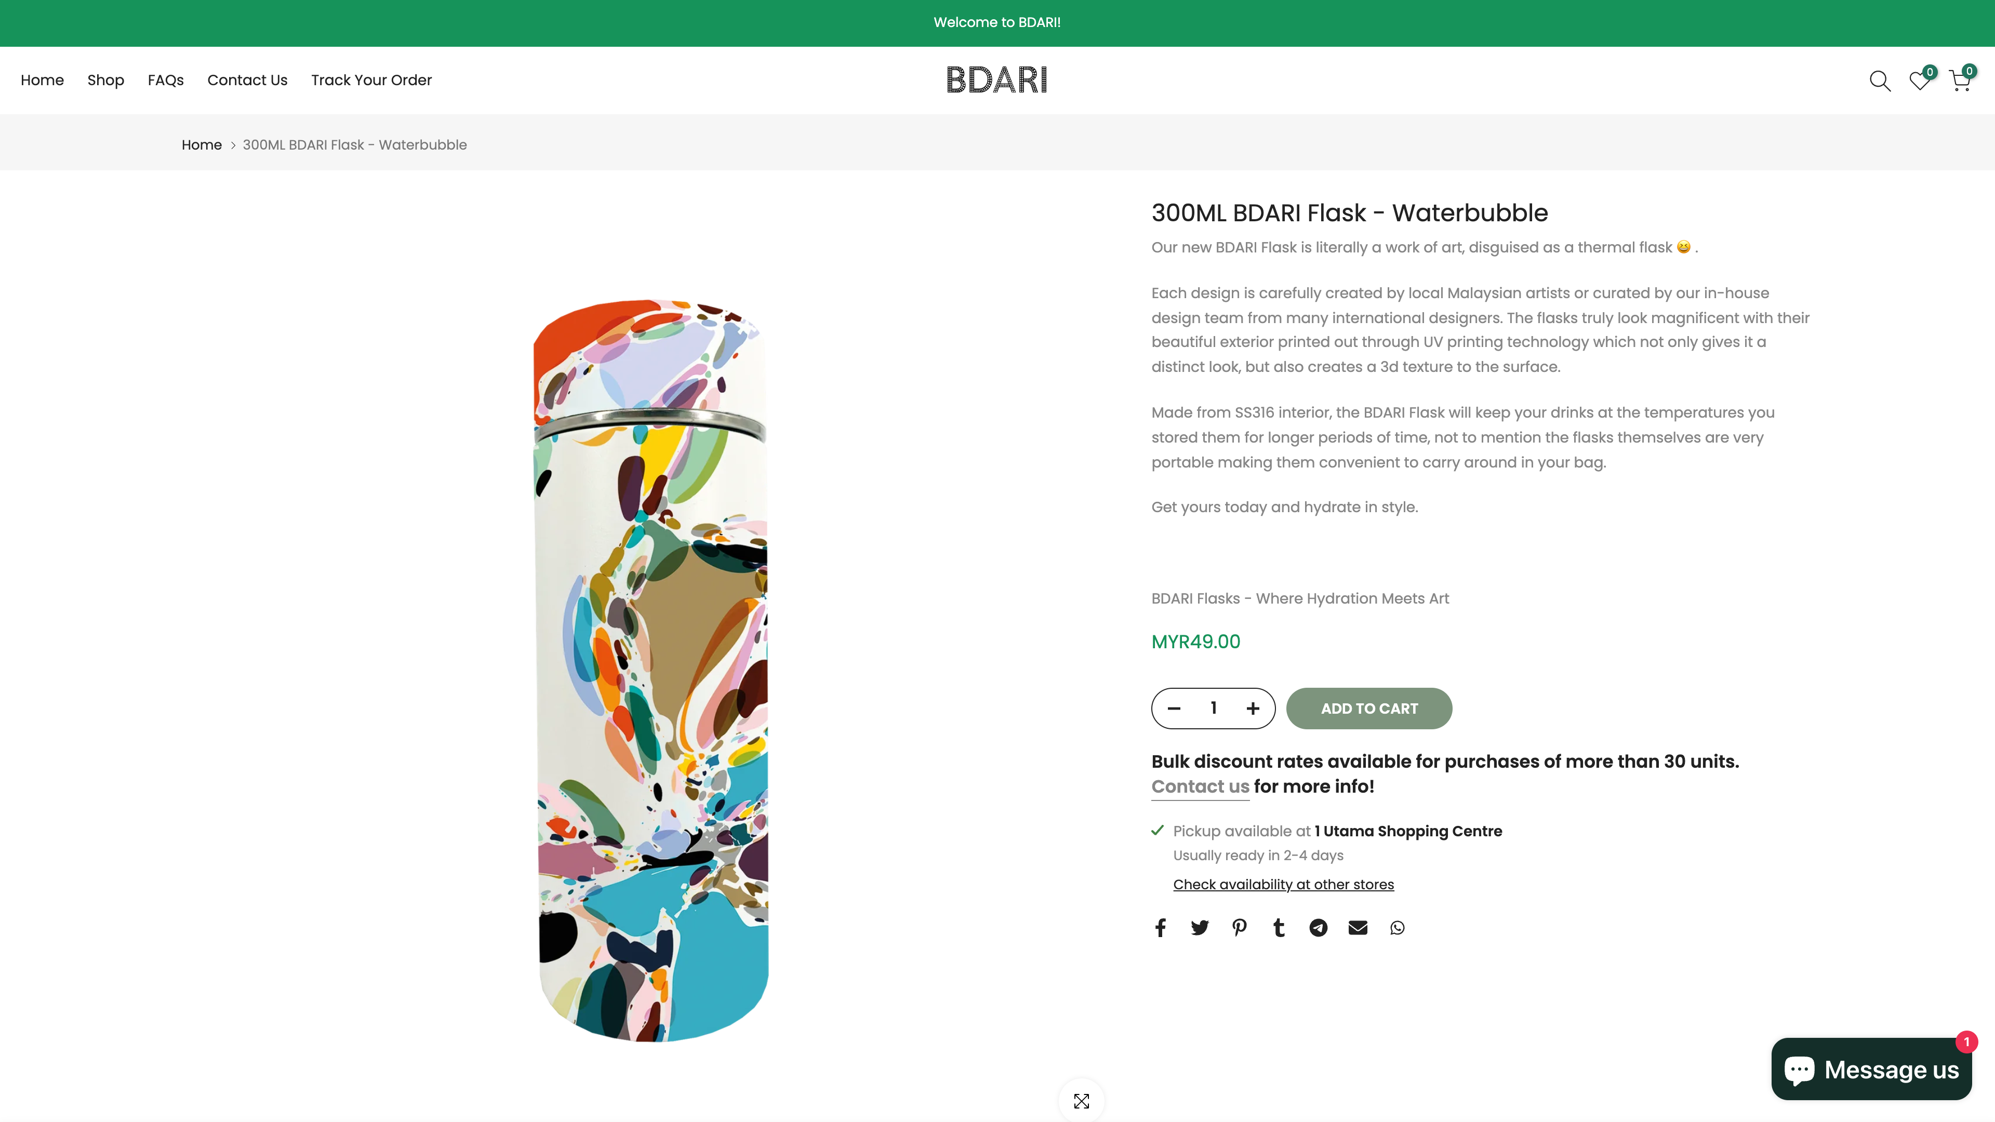Open Track Your Order menu item
Viewport: 1995px width, 1122px height.
371,80
